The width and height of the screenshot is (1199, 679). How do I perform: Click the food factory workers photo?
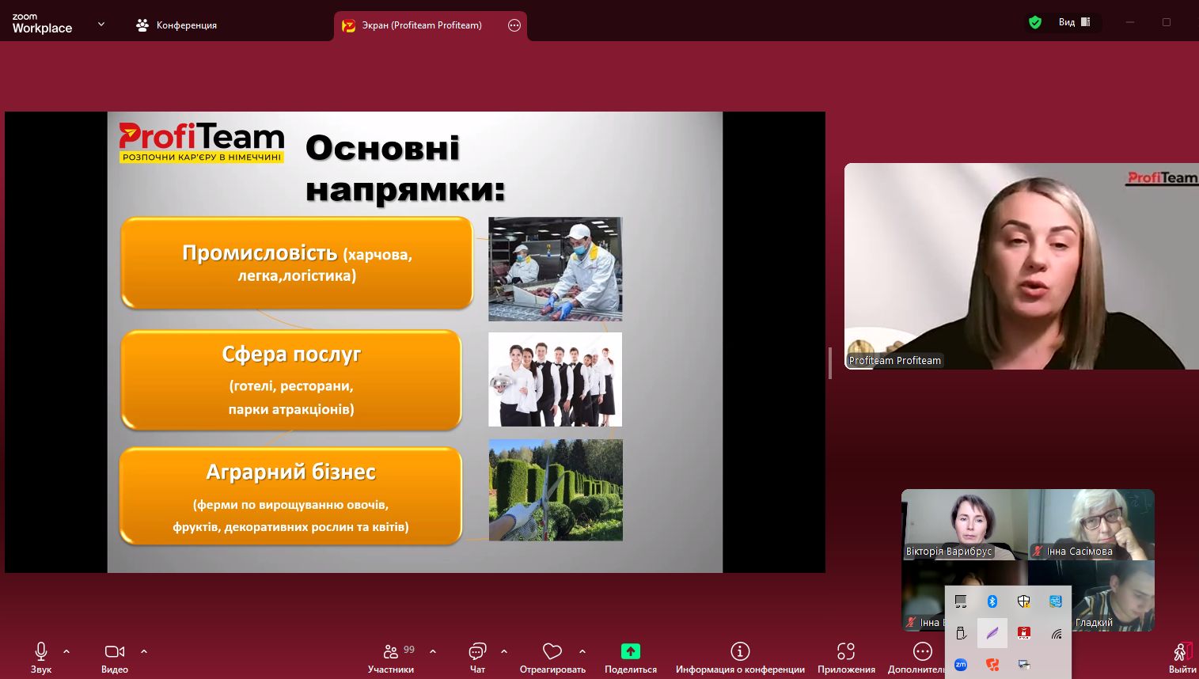(556, 269)
